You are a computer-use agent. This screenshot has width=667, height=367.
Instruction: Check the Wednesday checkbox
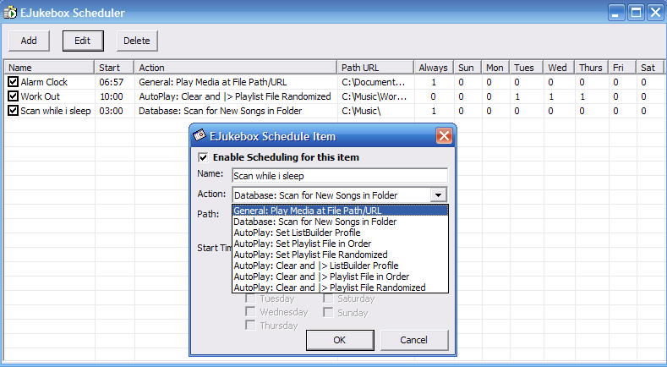250,312
